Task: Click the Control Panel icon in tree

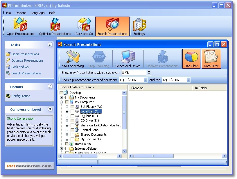Action: (77, 130)
